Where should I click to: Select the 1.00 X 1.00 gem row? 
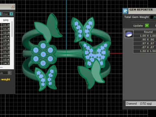(145, 36)
